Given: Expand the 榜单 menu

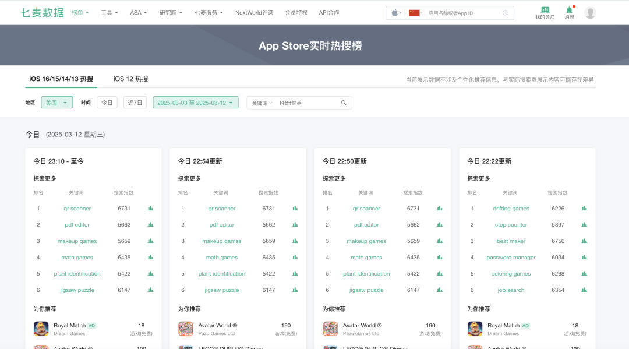Looking at the screenshot, I should click(x=80, y=13).
